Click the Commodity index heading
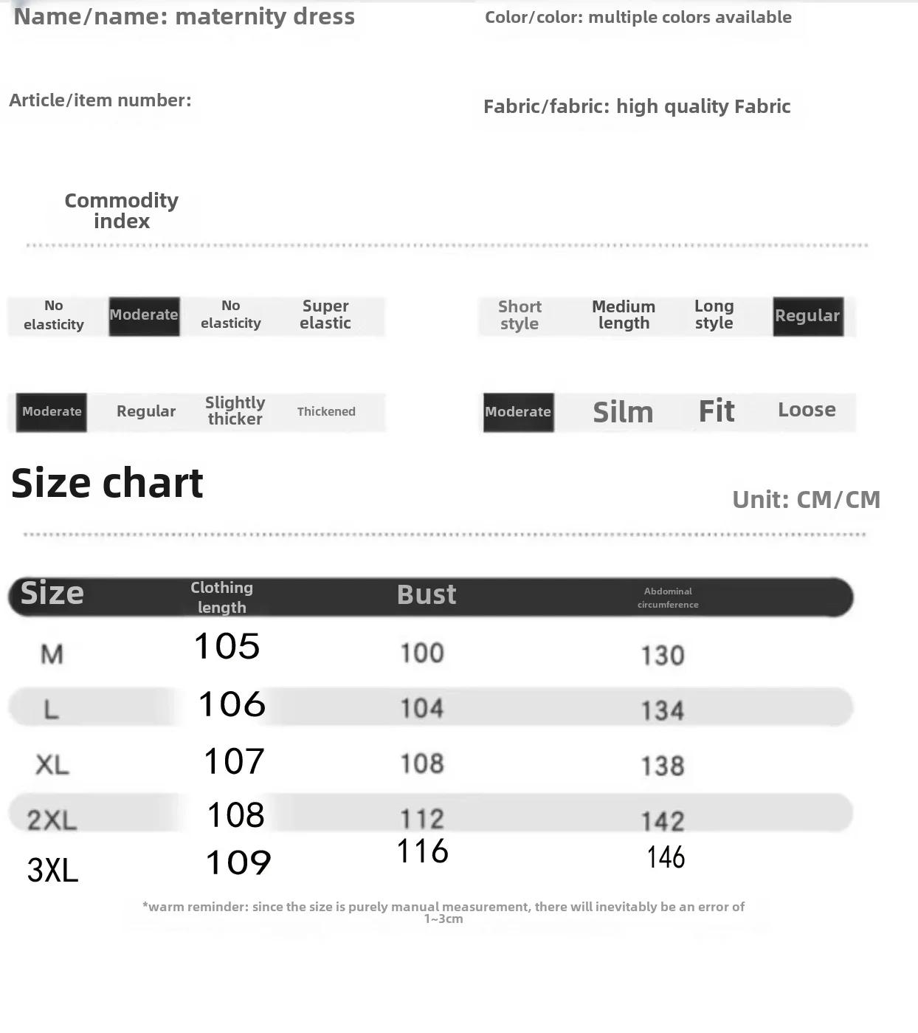Image resolution: width=918 pixels, height=1033 pixels. (122, 211)
